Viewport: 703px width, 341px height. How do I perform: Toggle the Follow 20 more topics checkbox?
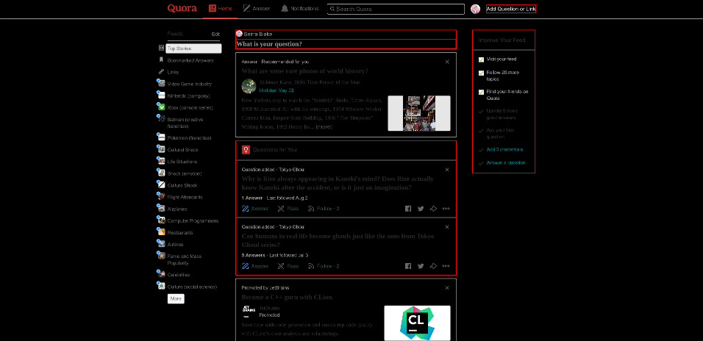click(481, 73)
